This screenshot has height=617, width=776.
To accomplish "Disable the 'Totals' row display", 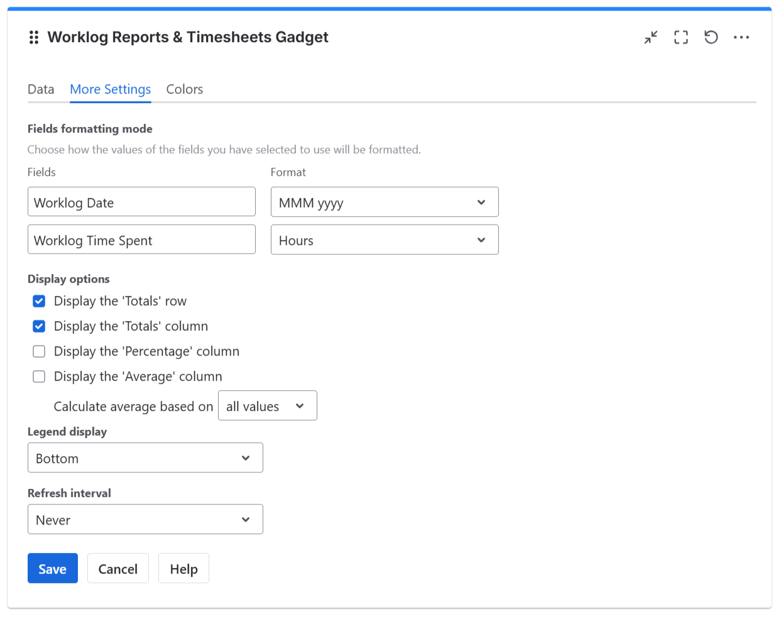I will tap(39, 301).
